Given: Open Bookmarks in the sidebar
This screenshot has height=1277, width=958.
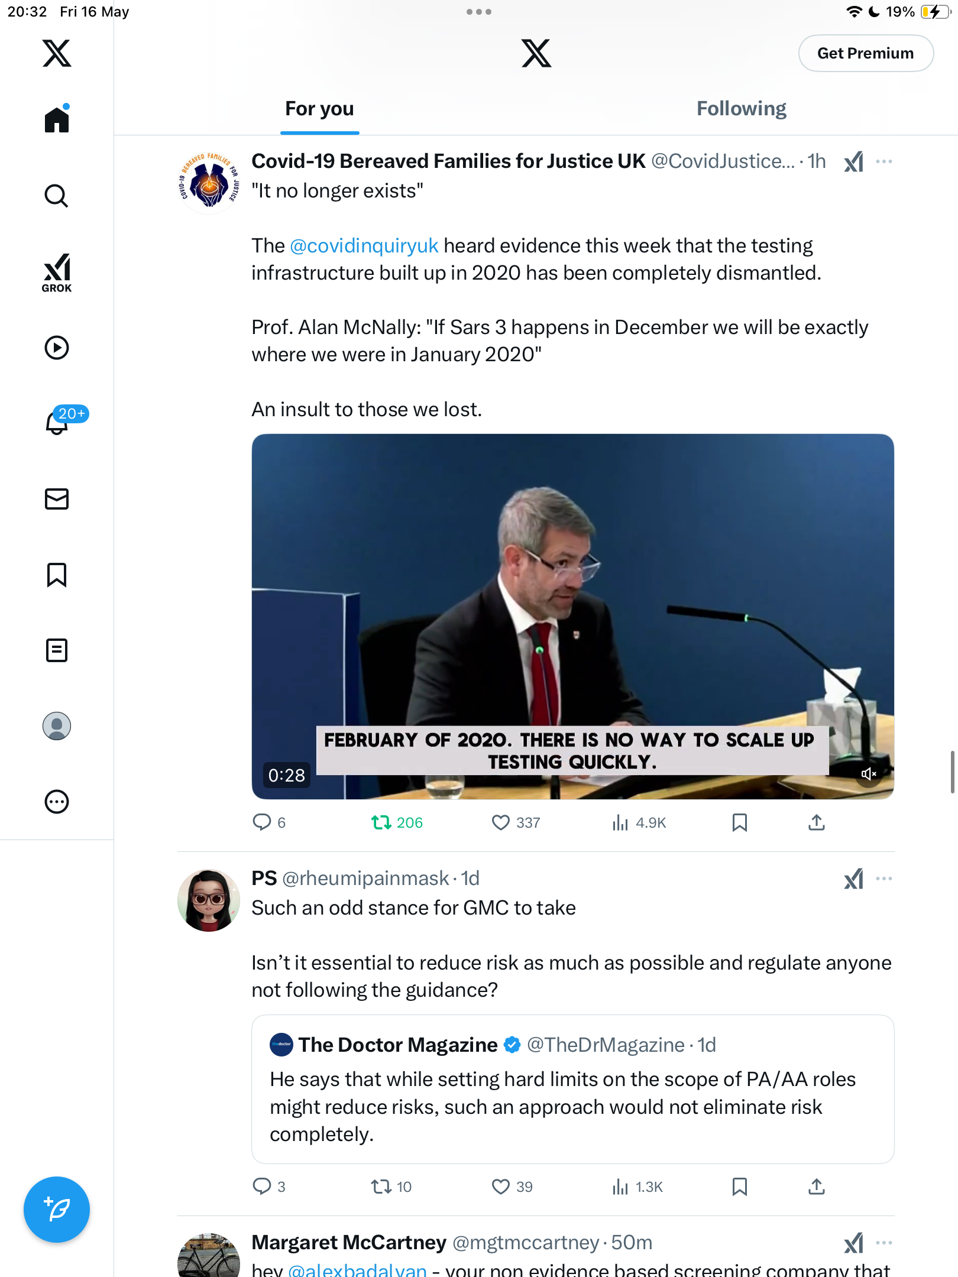Looking at the screenshot, I should coord(57,575).
